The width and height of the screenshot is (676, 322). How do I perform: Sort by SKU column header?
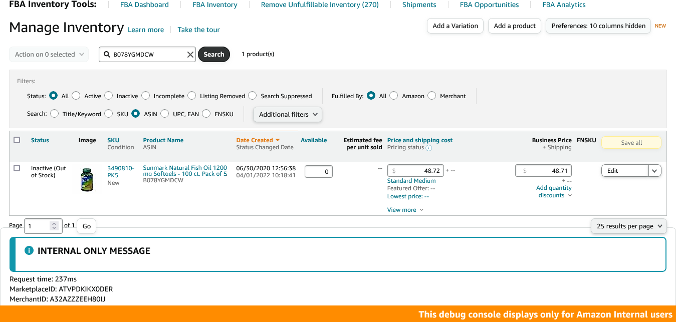click(113, 140)
